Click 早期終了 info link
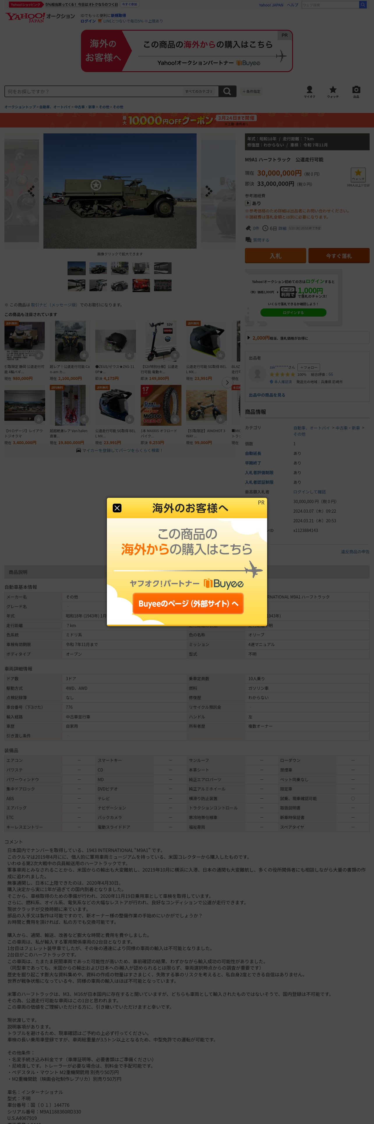 (x=253, y=463)
